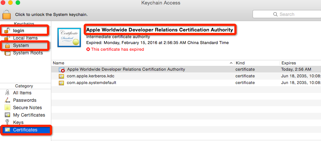Select the System Roots keychain
The width and height of the screenshot is (321, 141).
click(28, 53)
